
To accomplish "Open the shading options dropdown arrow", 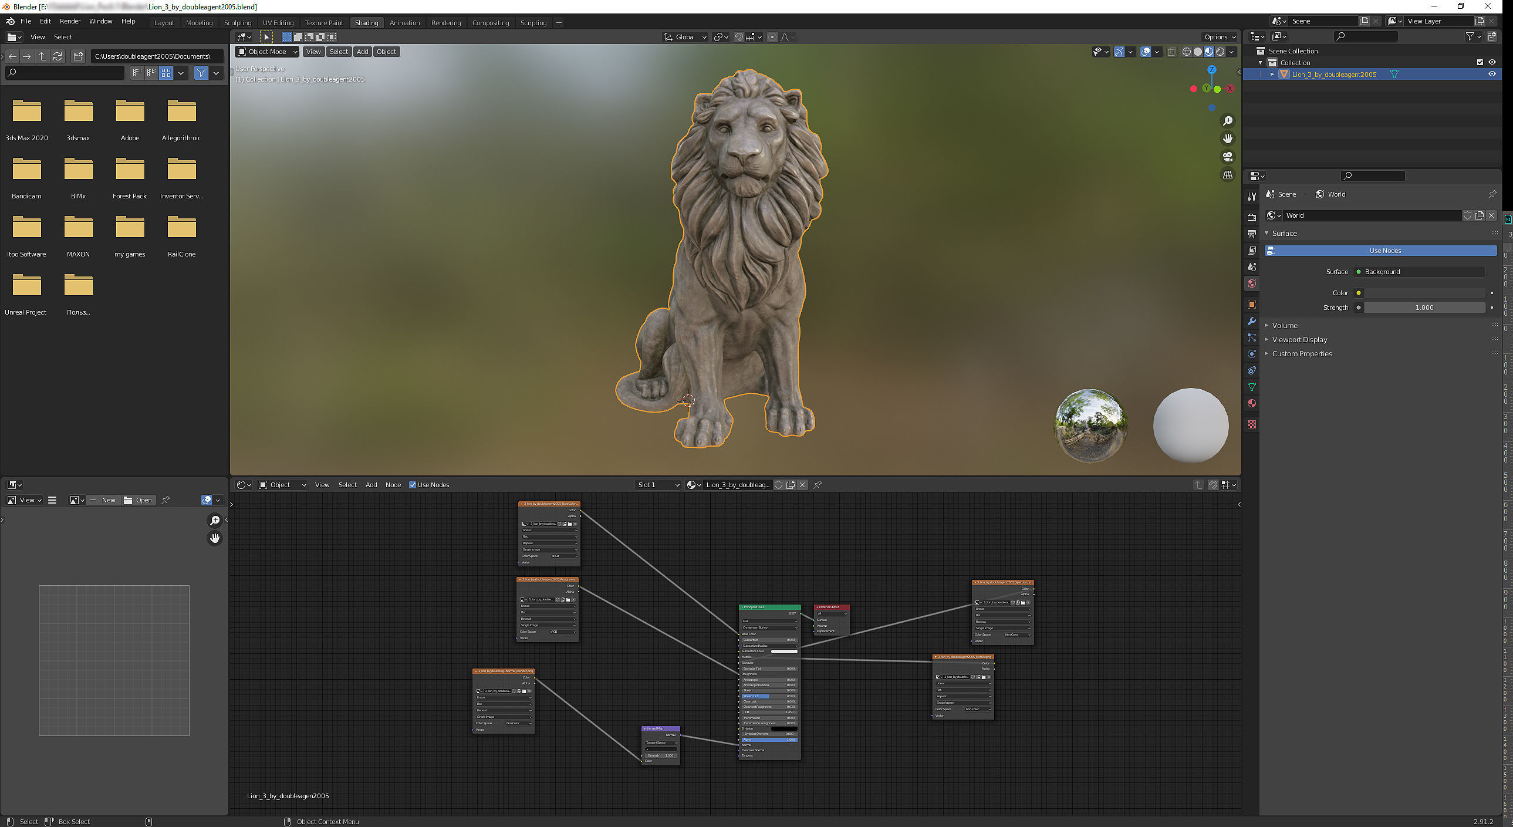I will (1232, 52).
